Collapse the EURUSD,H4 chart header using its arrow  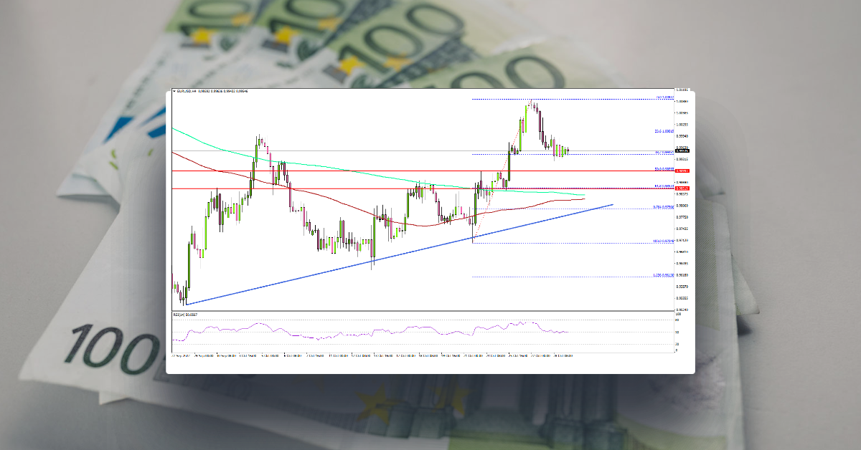[x=174, y=92]
